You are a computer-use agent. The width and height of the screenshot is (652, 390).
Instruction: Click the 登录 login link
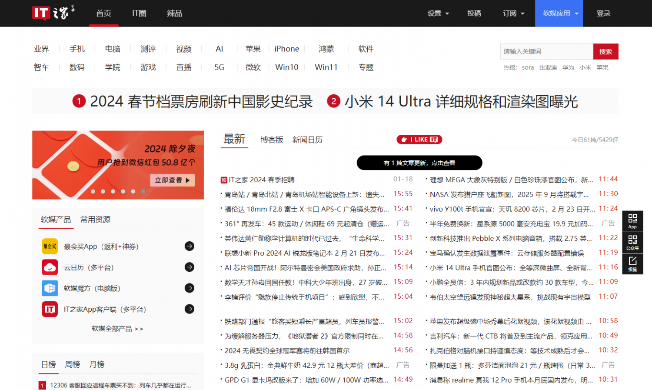603,13
